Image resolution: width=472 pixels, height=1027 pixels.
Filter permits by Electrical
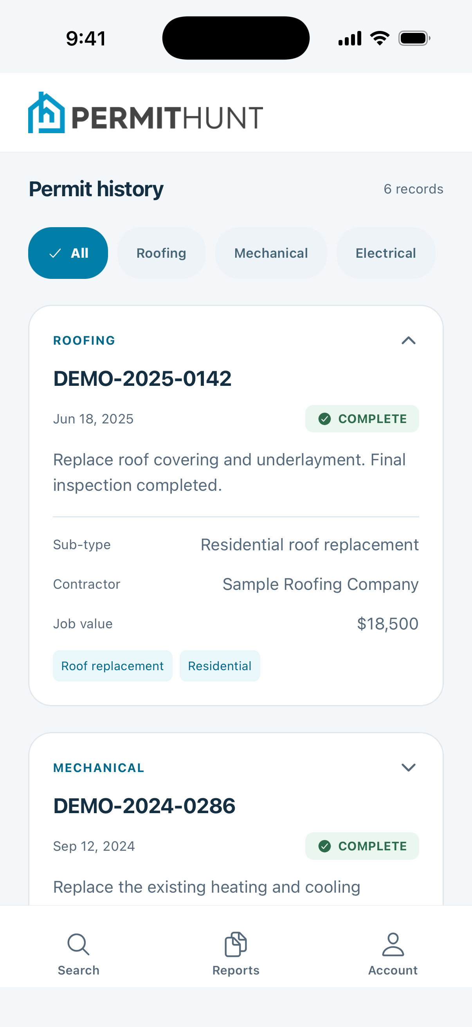pos(386,253)
